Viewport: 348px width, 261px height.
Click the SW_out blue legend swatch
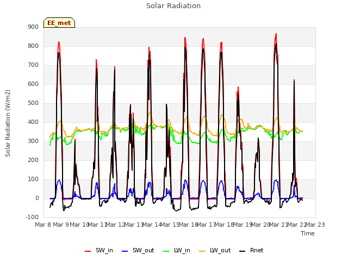click(125, 251)
